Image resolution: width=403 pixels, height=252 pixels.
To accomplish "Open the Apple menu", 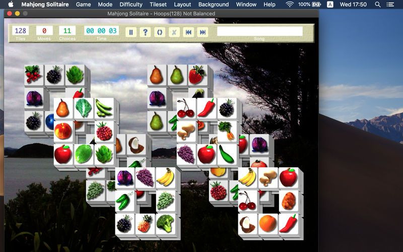I will point(11,5).
